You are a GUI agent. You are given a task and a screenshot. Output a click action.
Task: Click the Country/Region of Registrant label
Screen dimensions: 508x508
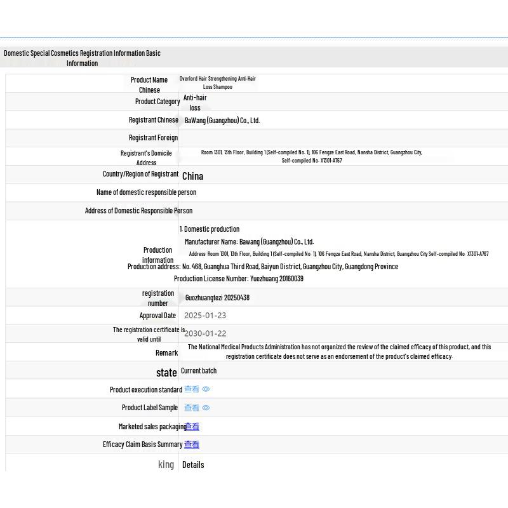[x=140, y=174]
